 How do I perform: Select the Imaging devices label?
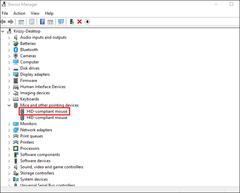(35, 93)
